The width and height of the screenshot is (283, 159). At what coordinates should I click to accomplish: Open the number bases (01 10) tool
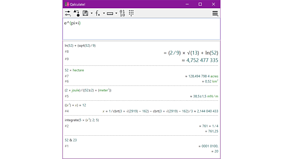click(122, 13)
